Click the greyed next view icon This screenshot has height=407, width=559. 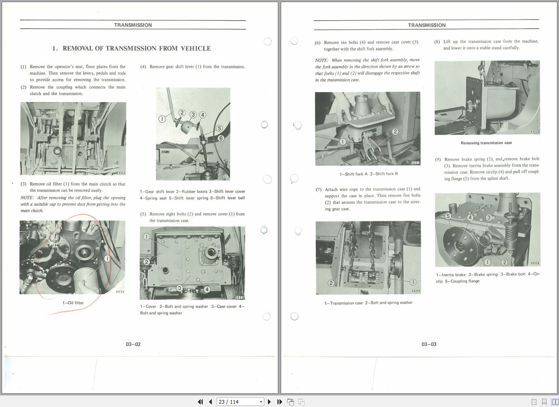[301, 402]
